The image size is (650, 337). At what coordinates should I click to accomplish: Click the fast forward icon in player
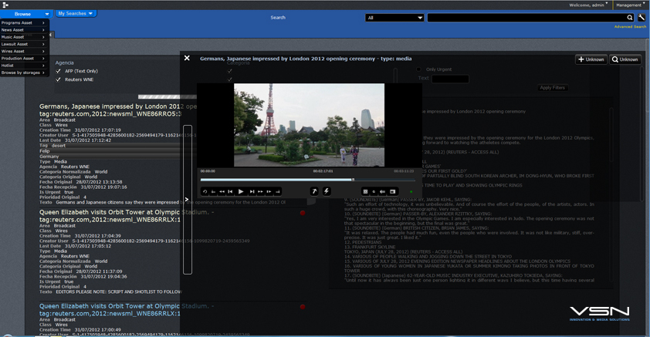[260, 191]
